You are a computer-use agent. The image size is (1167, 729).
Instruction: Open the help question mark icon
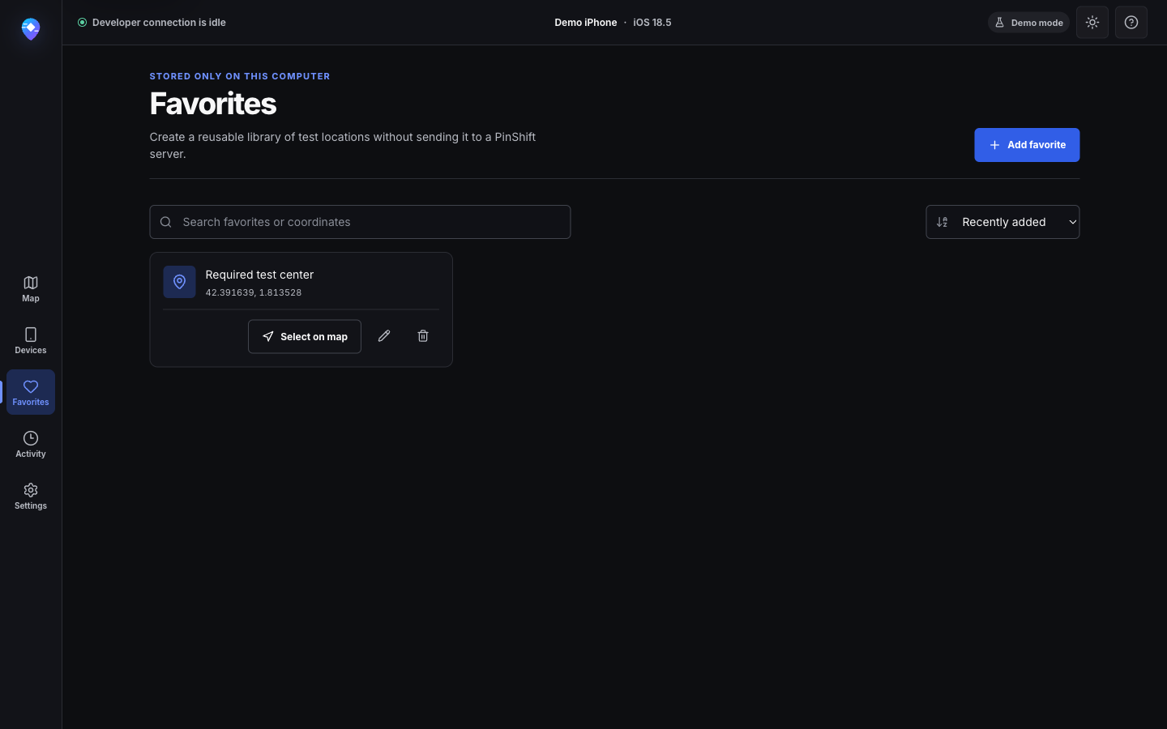click(1131, 23)
